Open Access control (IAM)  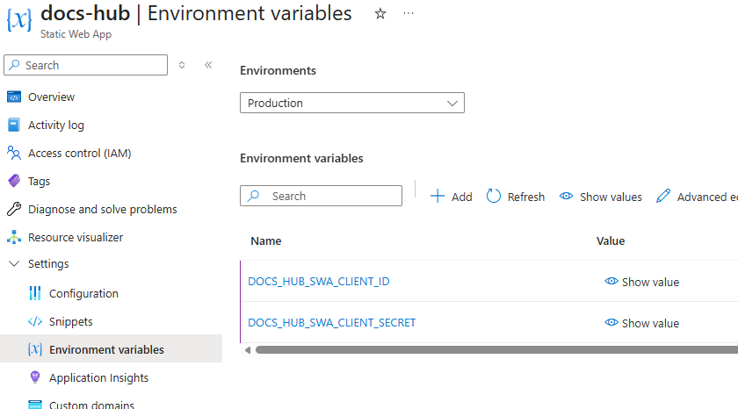click(80, 154)
